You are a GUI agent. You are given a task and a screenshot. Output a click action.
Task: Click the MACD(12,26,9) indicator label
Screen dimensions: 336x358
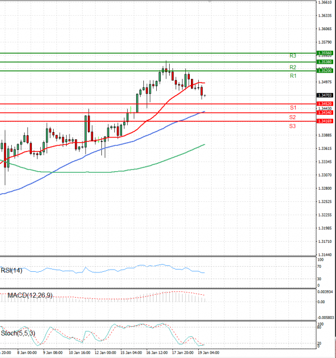[x=30, y=295]
